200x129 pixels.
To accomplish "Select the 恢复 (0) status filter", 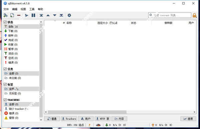I will (x=21, y=45).
